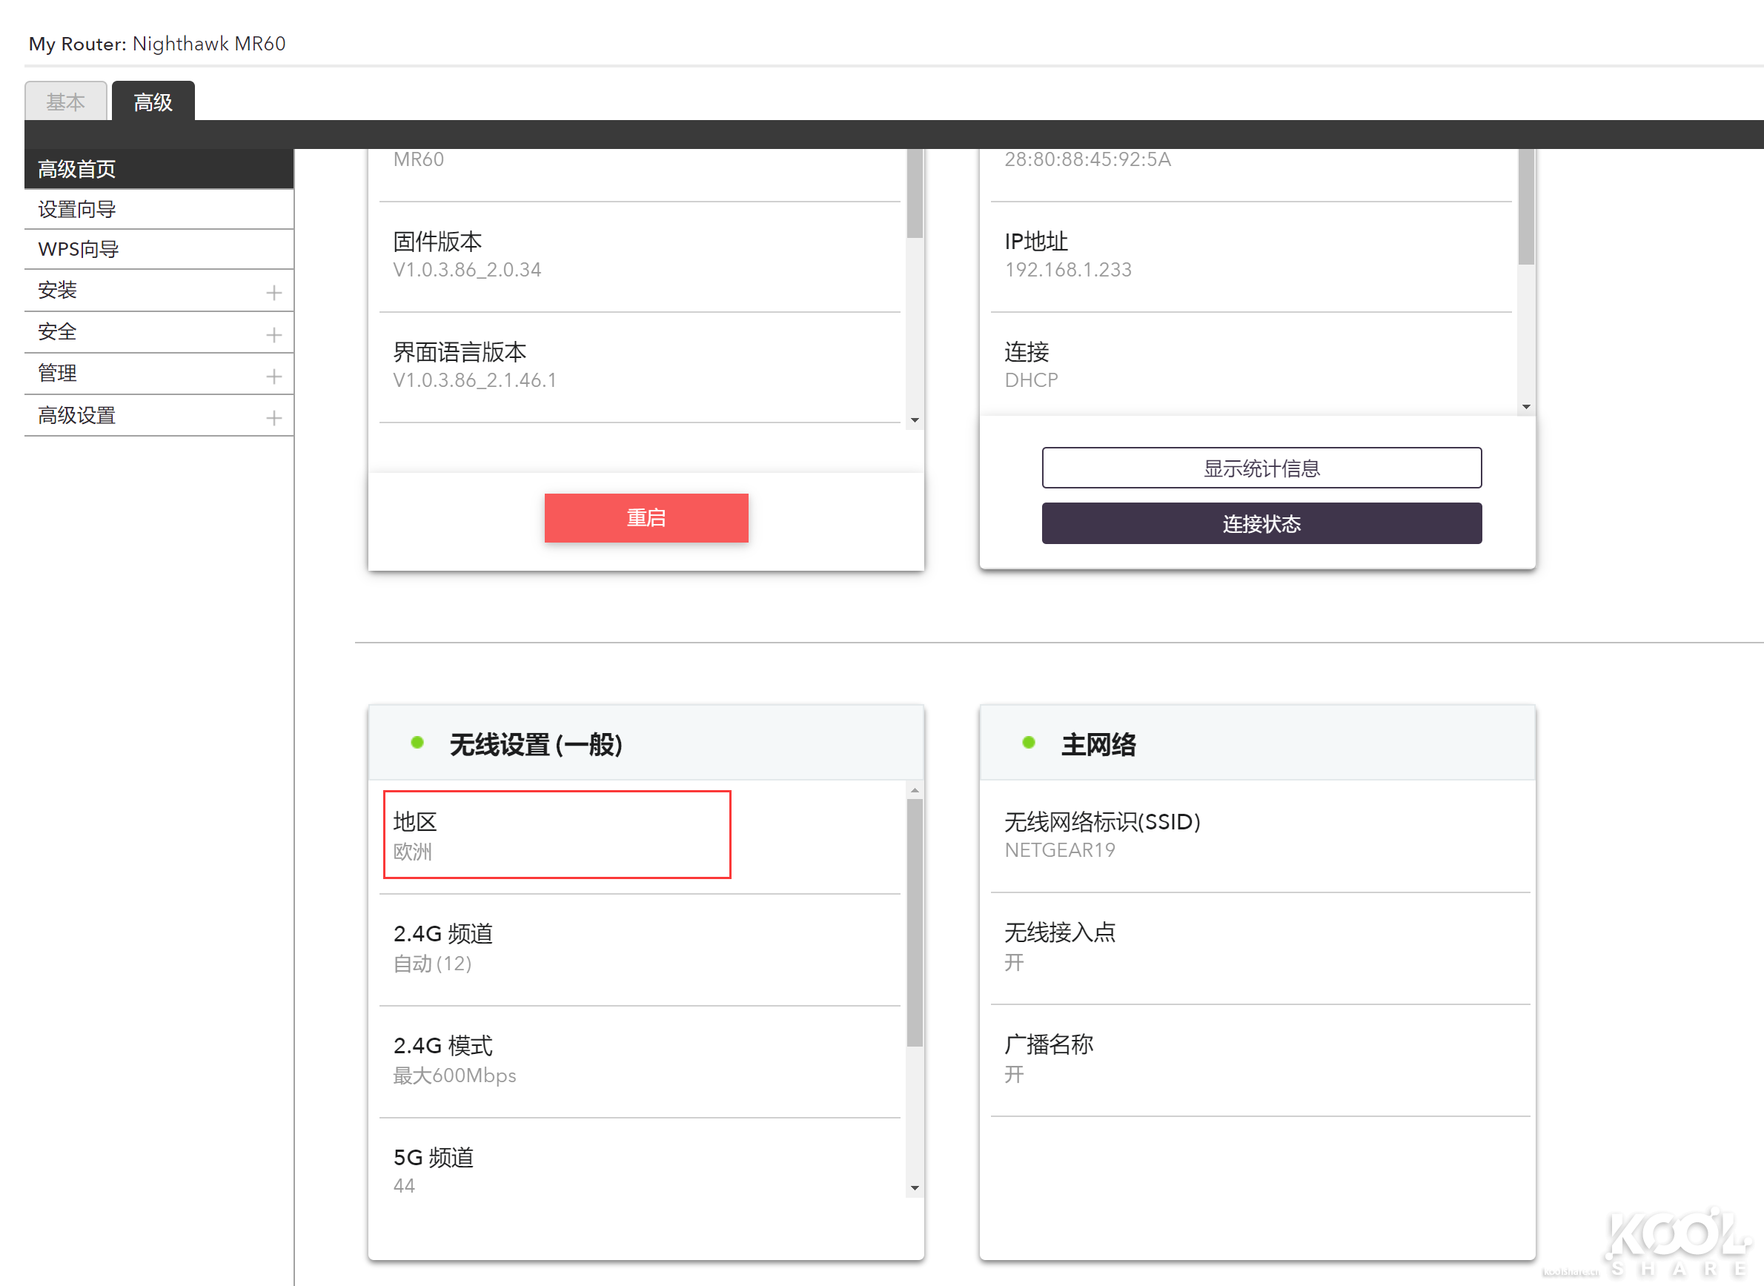The image size is (1764, 1286).
Task: Click the 无线设置 (一般) panel title
Action: tap(536, 745)
